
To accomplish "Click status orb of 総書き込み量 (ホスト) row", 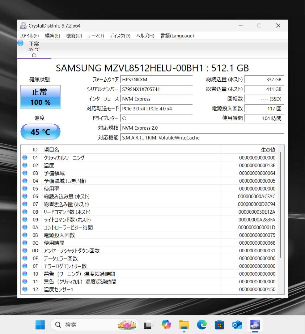I will pos(25,204).
